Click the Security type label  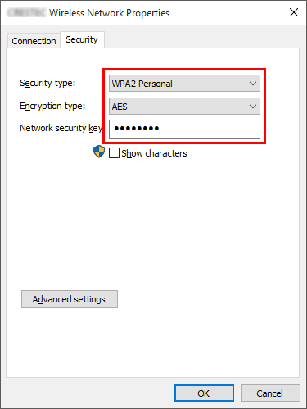[x=47, y=83]
